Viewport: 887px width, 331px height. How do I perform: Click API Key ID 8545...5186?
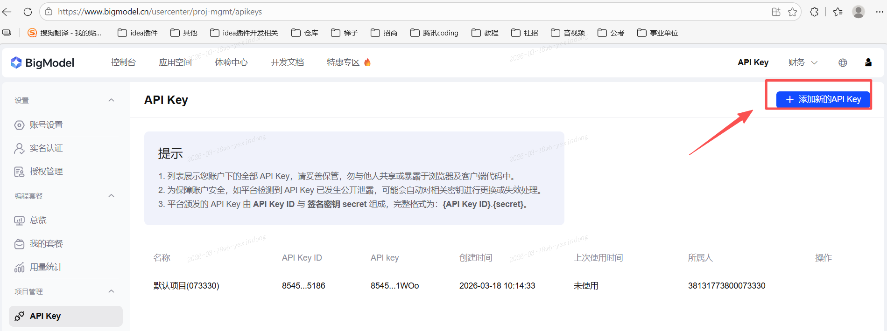point(303,286)
